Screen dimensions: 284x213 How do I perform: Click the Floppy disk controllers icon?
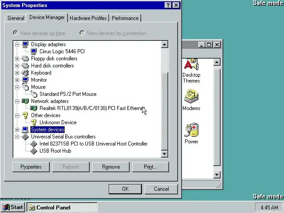pyautogui.click(x=25, y=59)
